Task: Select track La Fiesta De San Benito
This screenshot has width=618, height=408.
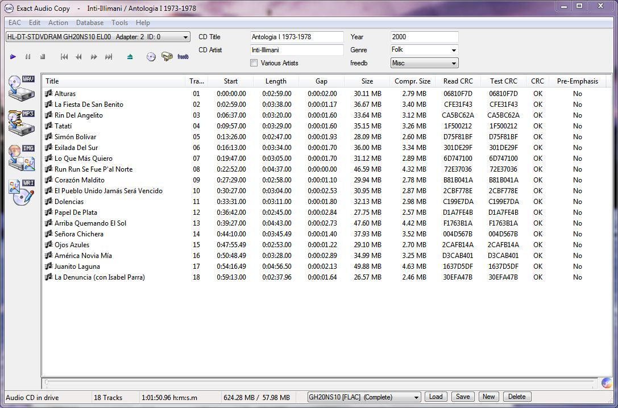Action: tap(89, 105)
